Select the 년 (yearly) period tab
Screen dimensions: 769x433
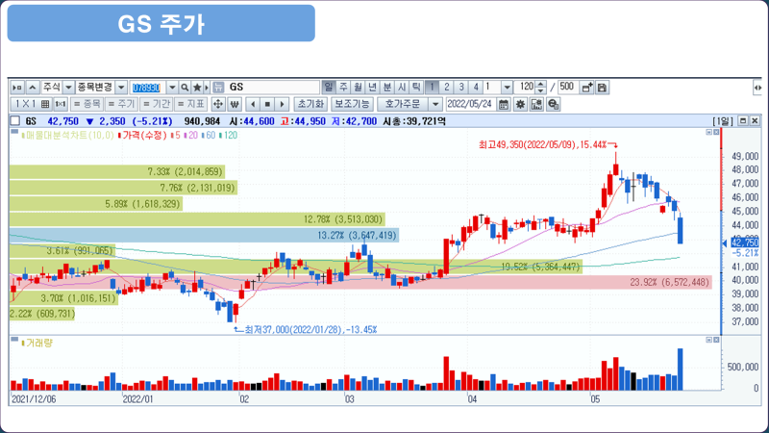(373, 88)
